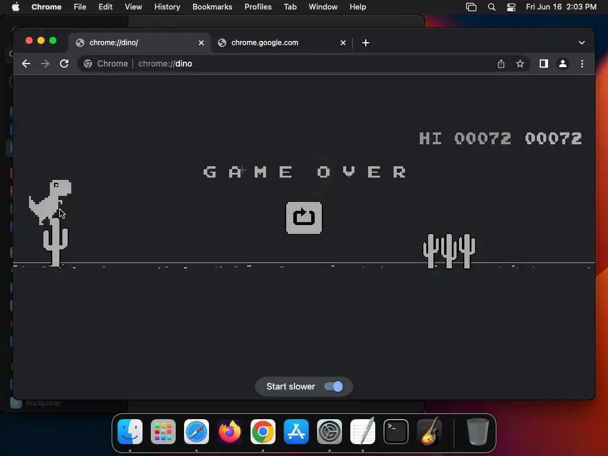Open the Tab menu

(x=290, y=7)
